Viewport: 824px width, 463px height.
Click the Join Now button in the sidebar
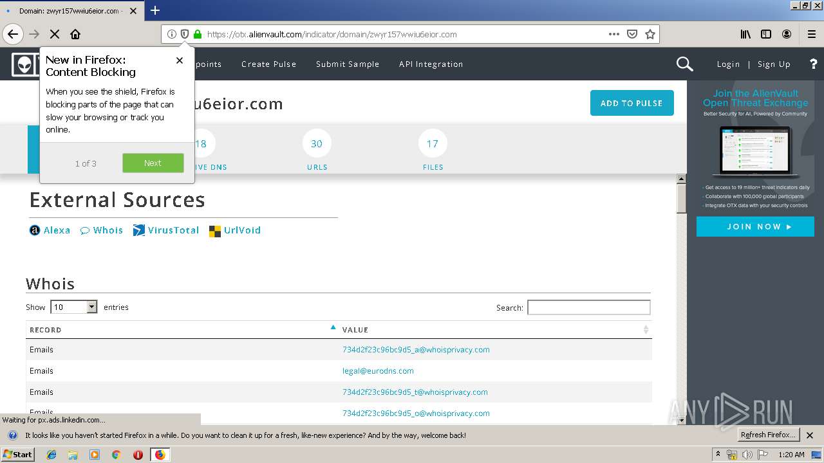(x=755, y=226)
